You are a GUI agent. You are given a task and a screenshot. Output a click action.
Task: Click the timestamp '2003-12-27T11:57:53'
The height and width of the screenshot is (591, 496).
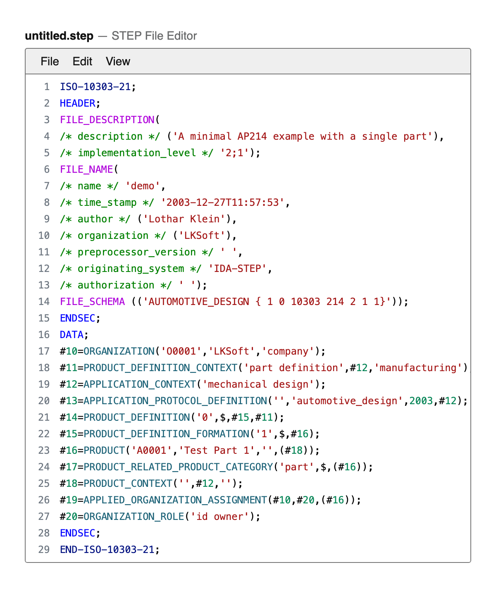pos(222,203)
